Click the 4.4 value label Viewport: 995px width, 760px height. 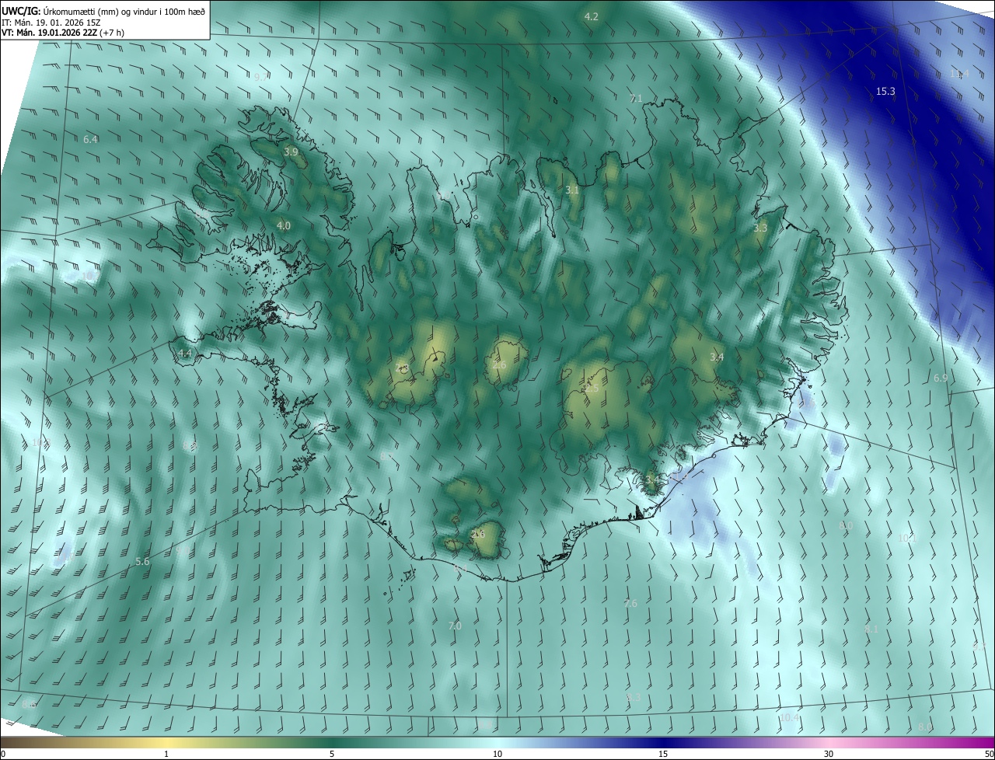pos(185,353)
